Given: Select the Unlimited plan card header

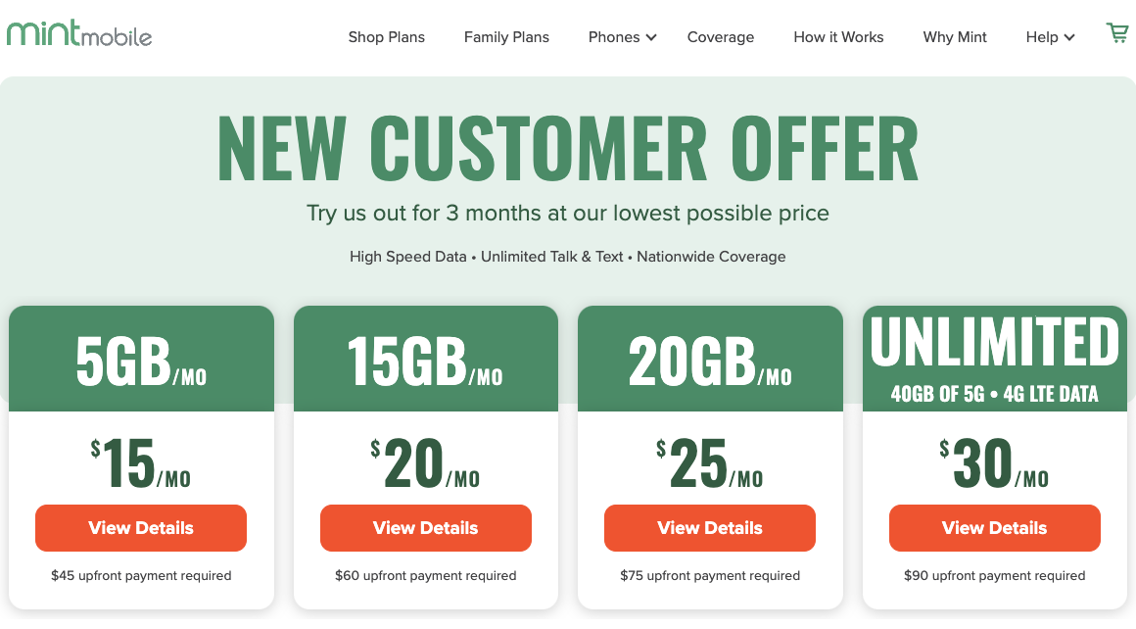Looking at the screenshot, I should click(x=995, y=359).
